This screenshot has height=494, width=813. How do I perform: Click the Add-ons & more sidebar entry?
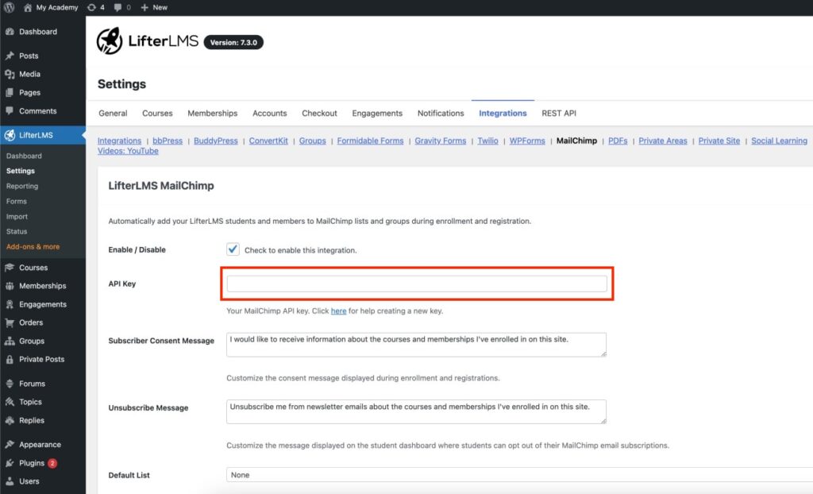tap(33, 247)
